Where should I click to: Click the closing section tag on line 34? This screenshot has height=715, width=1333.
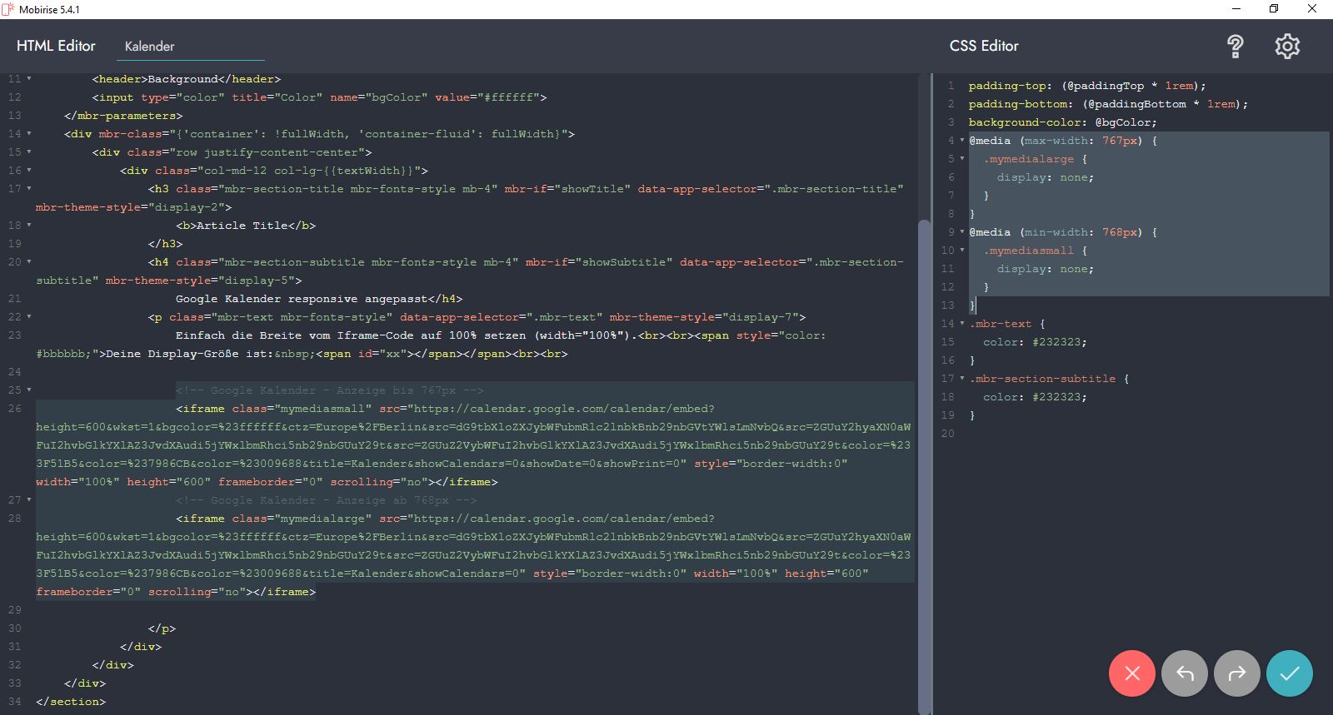click(71, 702)
